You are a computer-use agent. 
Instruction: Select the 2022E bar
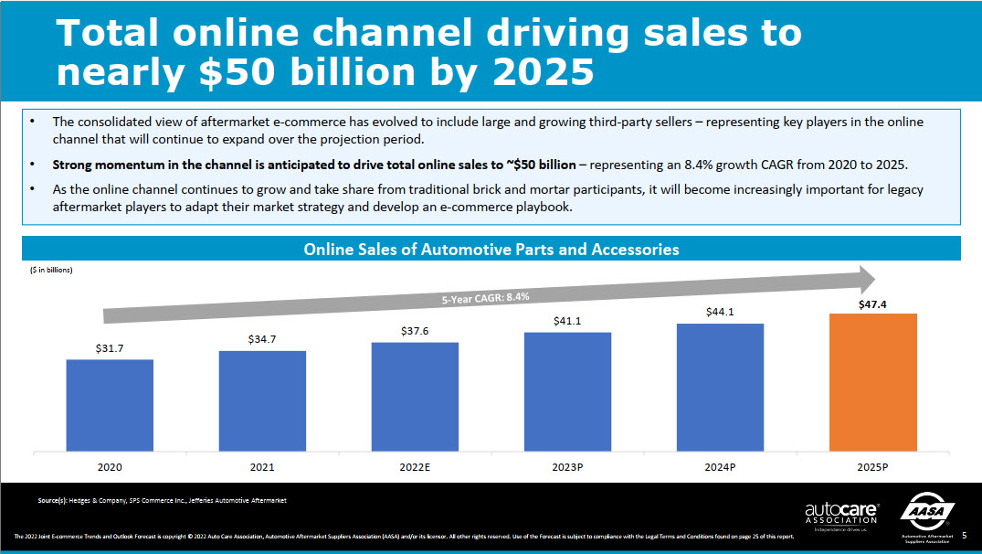[415, 396]
